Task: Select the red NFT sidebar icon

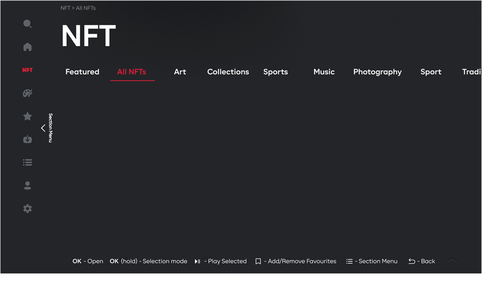Action: tap(27, 70)
